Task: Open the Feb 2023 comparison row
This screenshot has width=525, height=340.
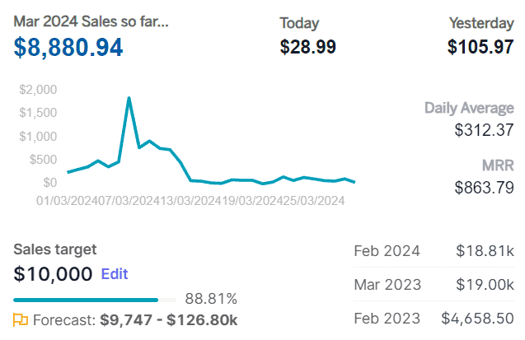Action: [434, 318]
